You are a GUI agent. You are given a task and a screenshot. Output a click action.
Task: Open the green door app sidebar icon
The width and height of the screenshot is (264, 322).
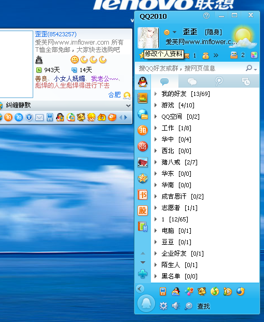(143, 227)
